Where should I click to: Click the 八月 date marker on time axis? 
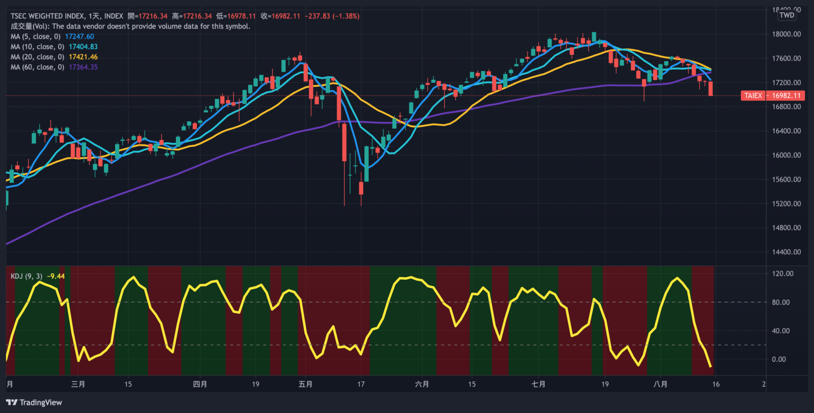click(x=660, y=384)
